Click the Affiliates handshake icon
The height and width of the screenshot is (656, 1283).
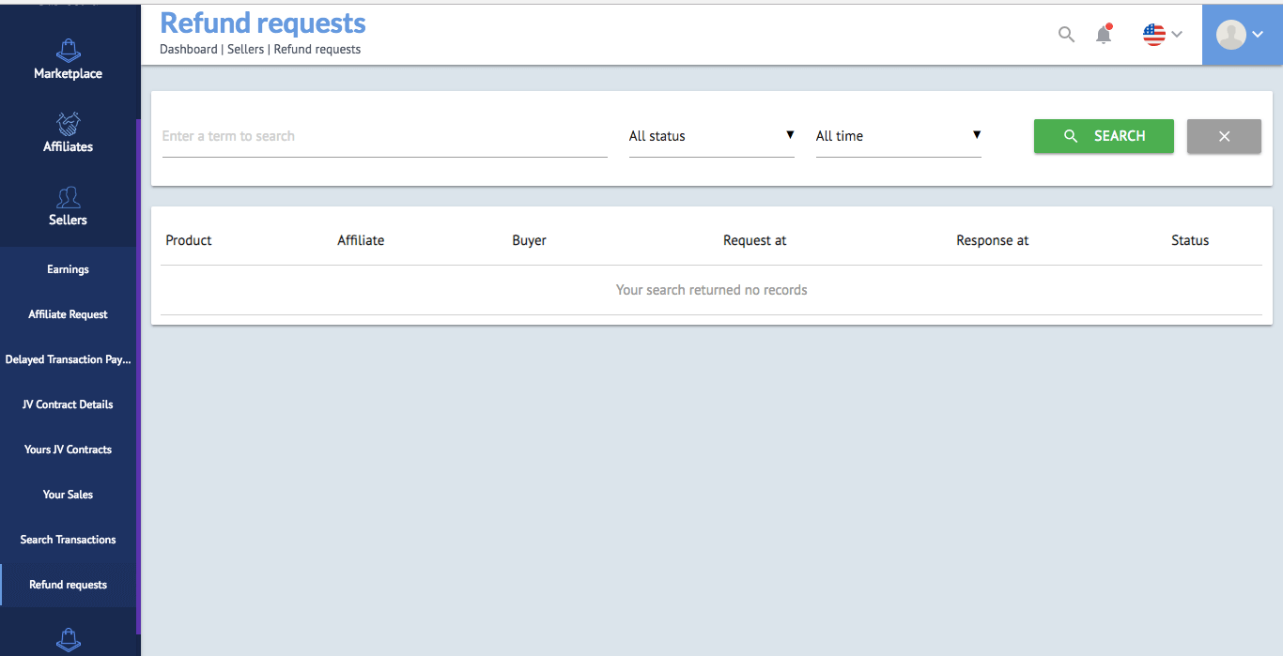tap(68, 123)
